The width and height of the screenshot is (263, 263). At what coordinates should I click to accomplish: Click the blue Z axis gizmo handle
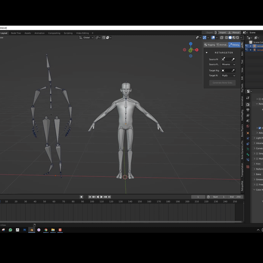pos(191,44)
